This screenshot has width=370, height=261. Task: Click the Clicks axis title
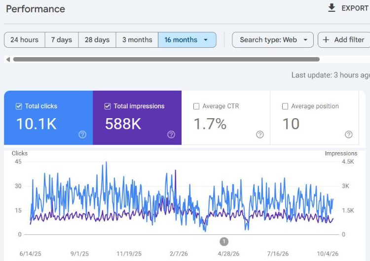point(20,153)
